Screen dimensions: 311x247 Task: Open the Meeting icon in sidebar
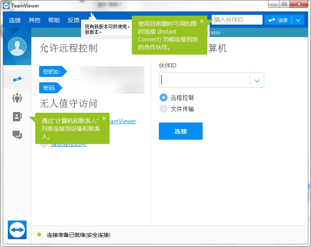pyautogui.click(x=17, y=98)
